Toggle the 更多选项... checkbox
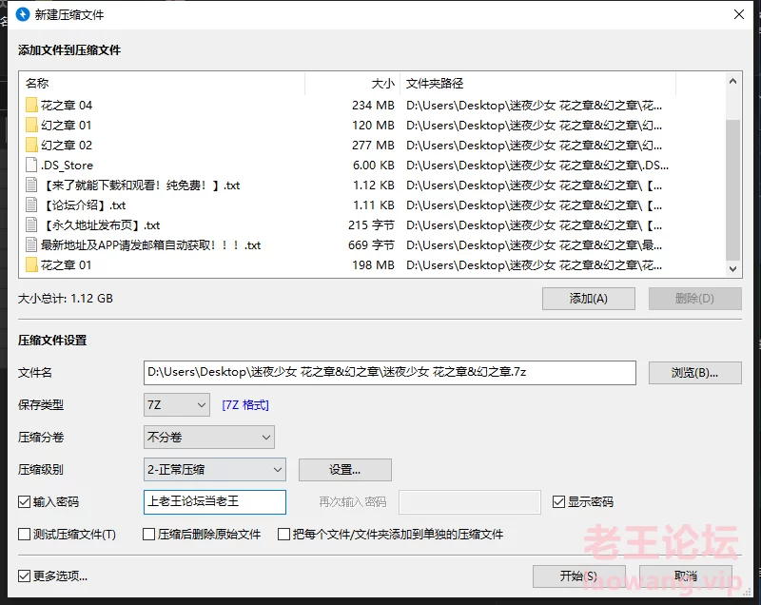Screen dimensions: 761x605 [25, 576]
